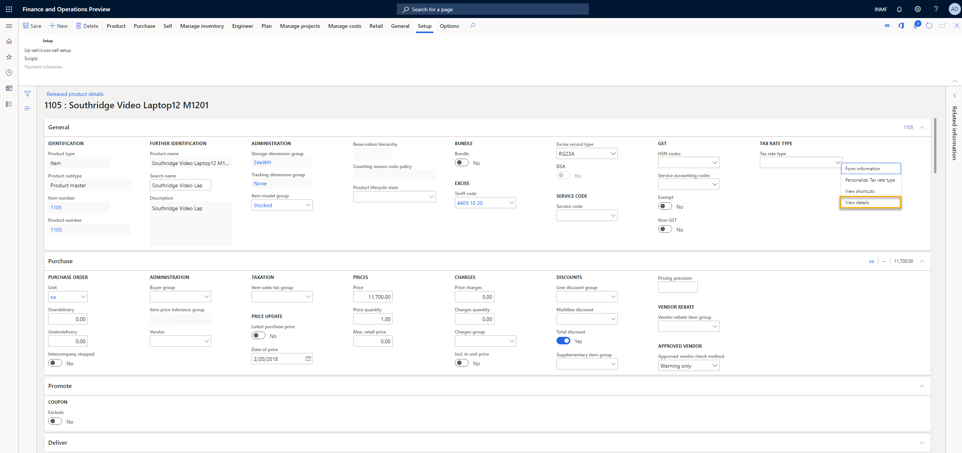Open Service accounting codes dropdown
The height and width of the screenshot is (453, 962).
coord(715,184)
